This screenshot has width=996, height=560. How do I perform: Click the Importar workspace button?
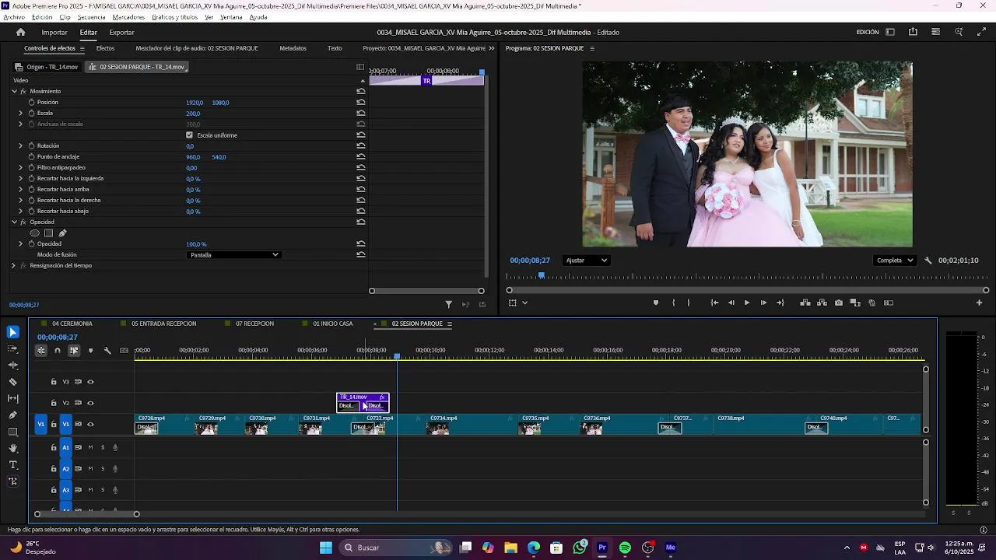[54, 32]
